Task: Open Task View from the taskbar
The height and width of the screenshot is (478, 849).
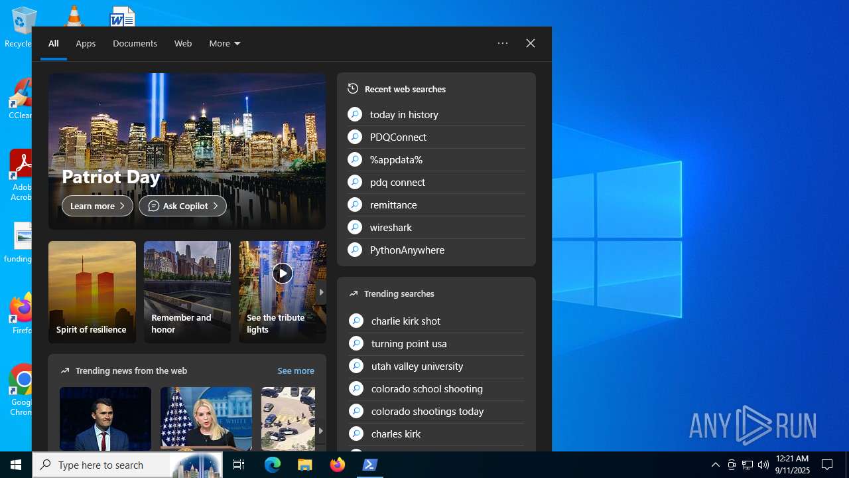Action: (x=239, y=465)
